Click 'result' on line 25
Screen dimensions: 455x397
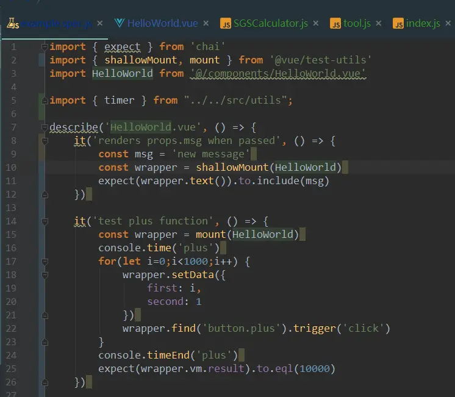point(226,369)
